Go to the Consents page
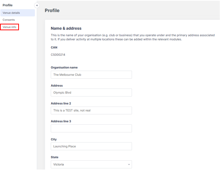 9,20
